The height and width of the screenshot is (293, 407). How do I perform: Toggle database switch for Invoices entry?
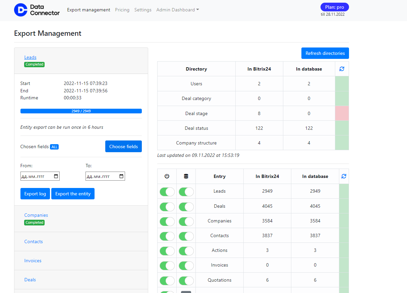pos(186,266)
